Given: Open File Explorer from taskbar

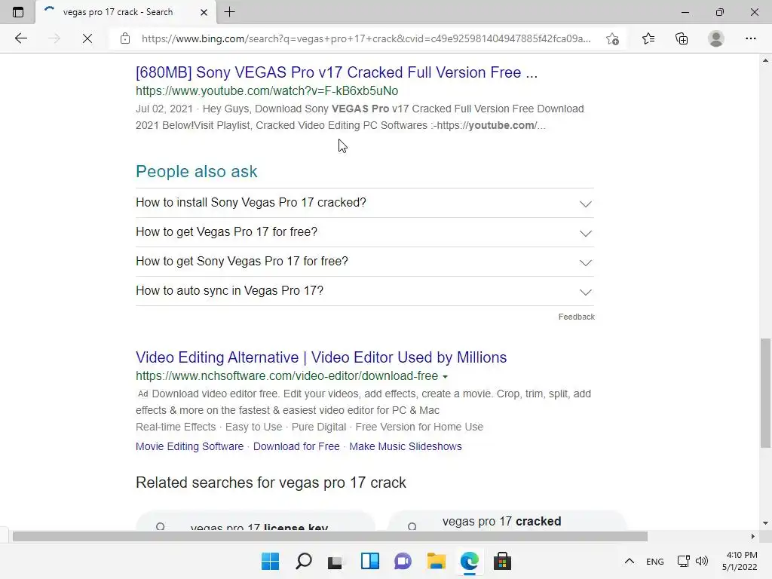Looking at the screenshot, I should [x=437, y=561].
